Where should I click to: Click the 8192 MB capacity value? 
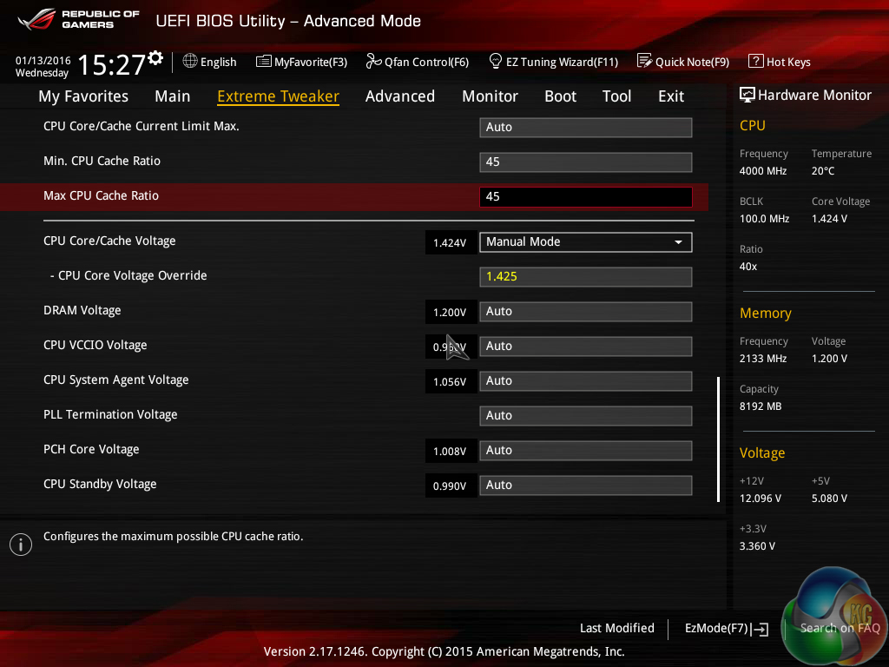[761, 406]
